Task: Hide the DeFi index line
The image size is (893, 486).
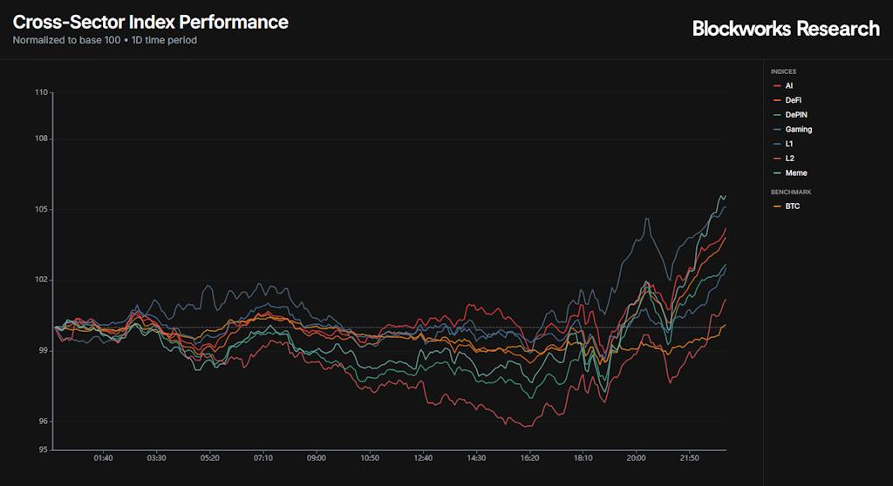Action: tap(792, 100)
